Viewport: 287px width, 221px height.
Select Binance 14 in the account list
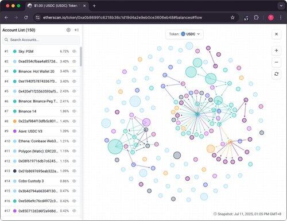pos(40,111)
